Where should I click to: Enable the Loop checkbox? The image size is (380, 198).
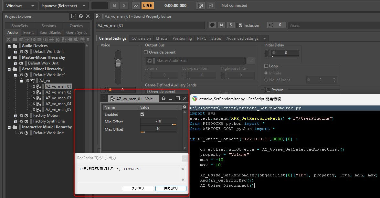click(x=266, y=66)
